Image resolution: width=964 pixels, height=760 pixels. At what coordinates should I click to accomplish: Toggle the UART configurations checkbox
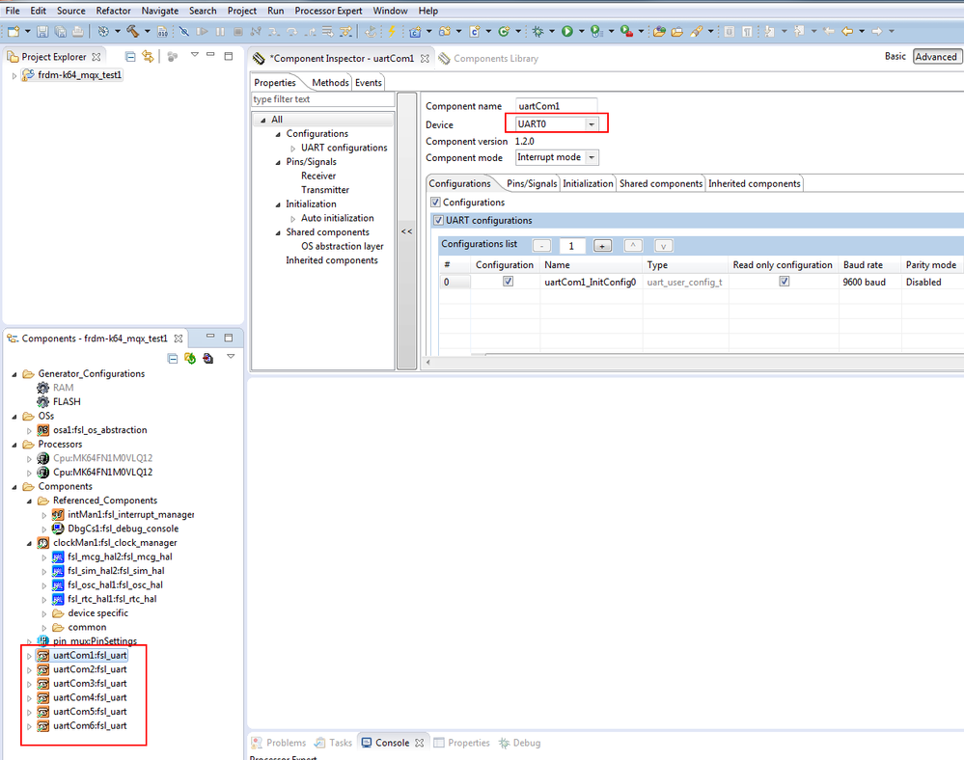[438, 220]
